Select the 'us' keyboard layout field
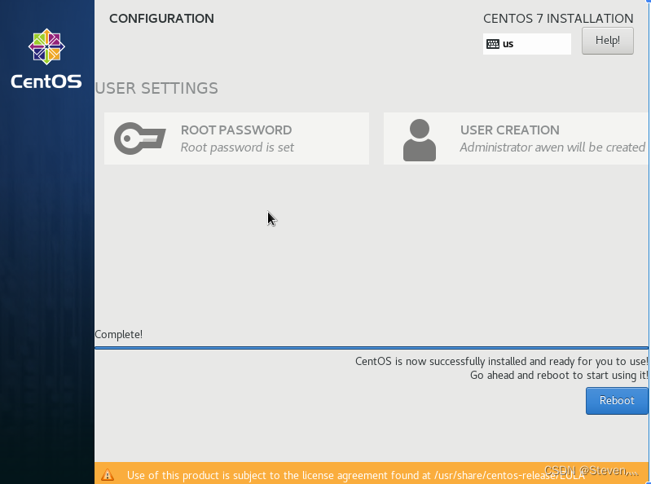 click(534, 44)
